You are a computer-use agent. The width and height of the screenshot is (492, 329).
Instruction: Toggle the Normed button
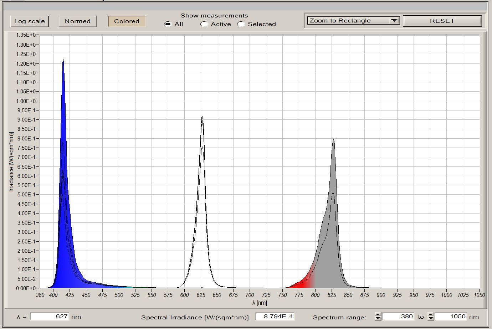78,21
